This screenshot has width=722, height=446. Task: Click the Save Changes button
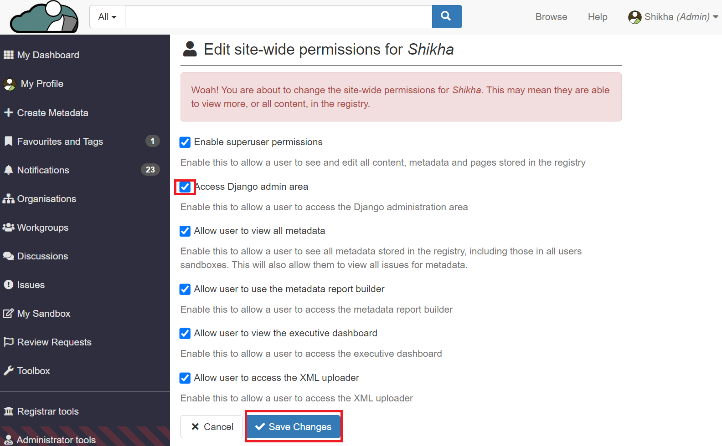[294, 426]
